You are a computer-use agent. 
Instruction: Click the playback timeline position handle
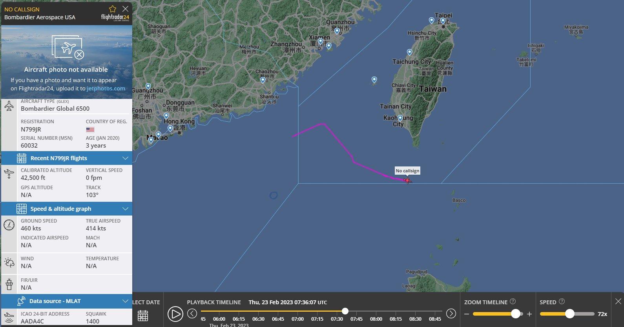pos(345,311)
